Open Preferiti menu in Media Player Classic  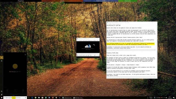(x=95, y=40)
